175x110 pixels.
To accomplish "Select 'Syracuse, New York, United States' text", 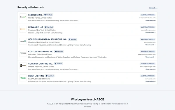I will (x=42, y=30).
